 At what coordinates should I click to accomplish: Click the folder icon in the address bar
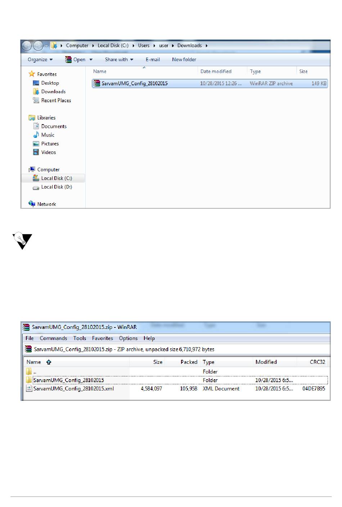click(x=54, y=45)
